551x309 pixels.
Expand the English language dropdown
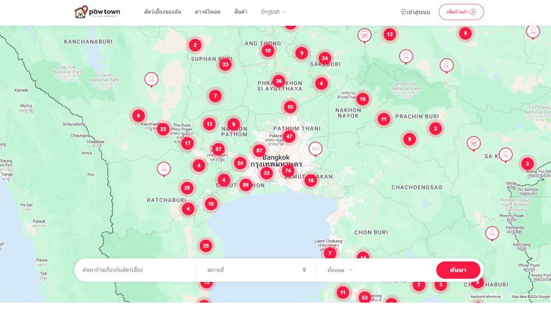point(273,11)
